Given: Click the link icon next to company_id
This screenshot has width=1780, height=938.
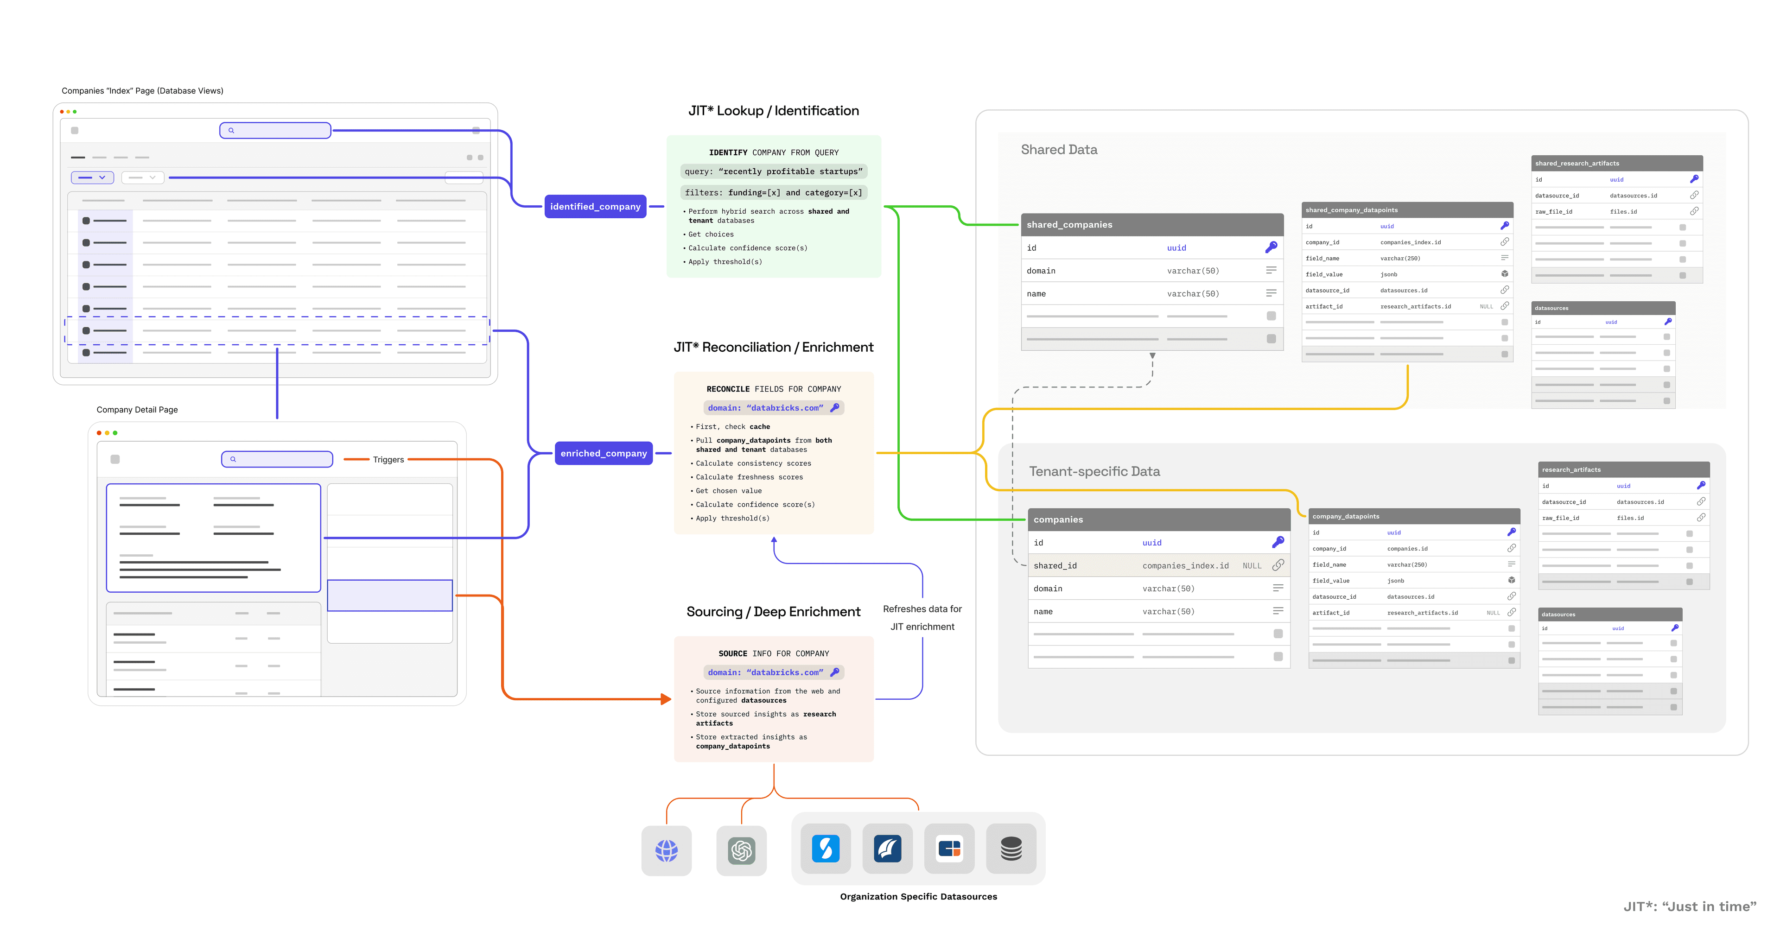Looking at the screenshot, I should [1505, 242].
